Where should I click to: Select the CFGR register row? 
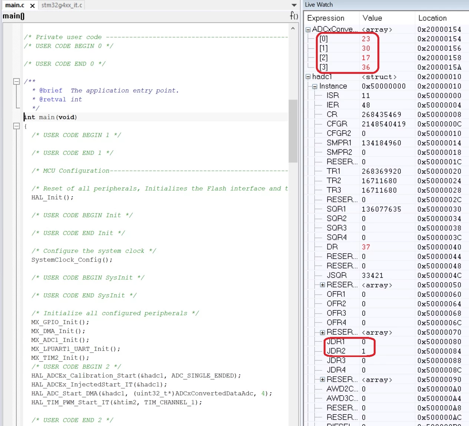pyautogui.click(x=387, y=124)
